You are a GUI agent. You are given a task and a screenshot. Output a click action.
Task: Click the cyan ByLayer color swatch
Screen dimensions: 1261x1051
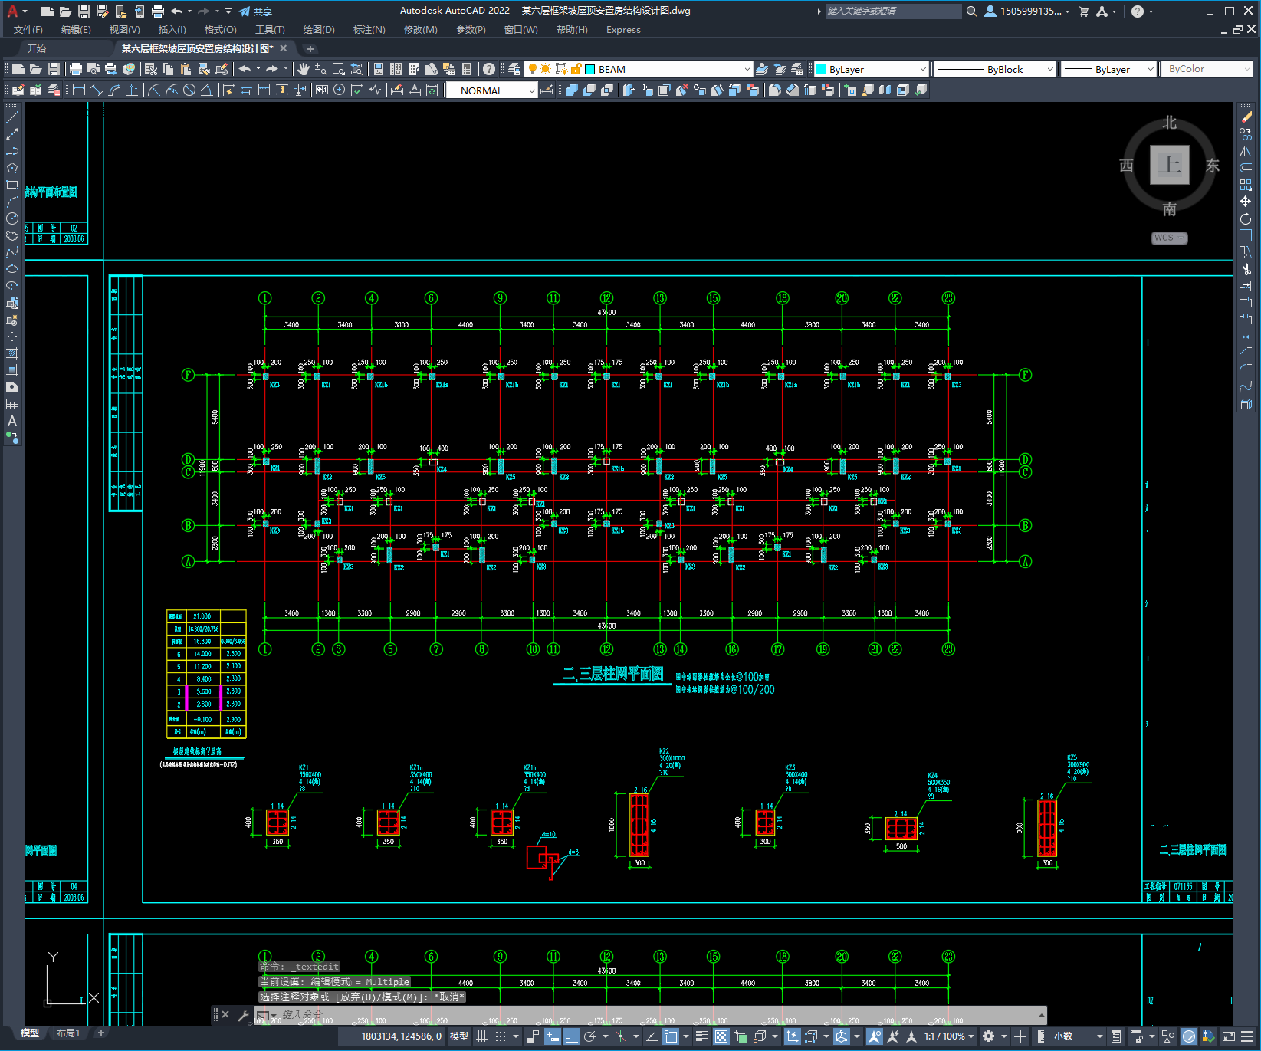click(821, 69)
